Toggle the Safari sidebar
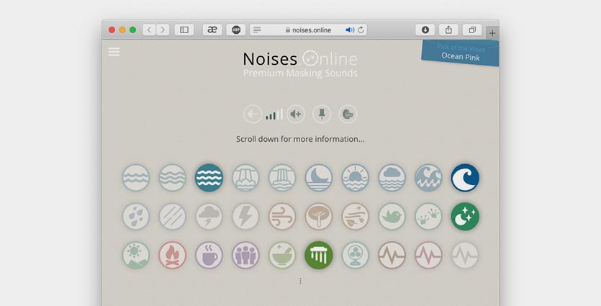Screen dimensions: 601x306 point(184,30)
